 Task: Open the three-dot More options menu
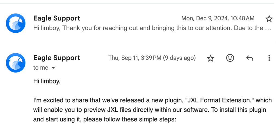(x=269, y=58)
